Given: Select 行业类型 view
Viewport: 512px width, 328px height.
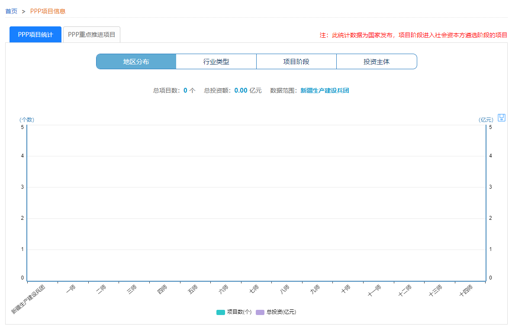Looking at the screenshot, I should [x=216, y=61].
